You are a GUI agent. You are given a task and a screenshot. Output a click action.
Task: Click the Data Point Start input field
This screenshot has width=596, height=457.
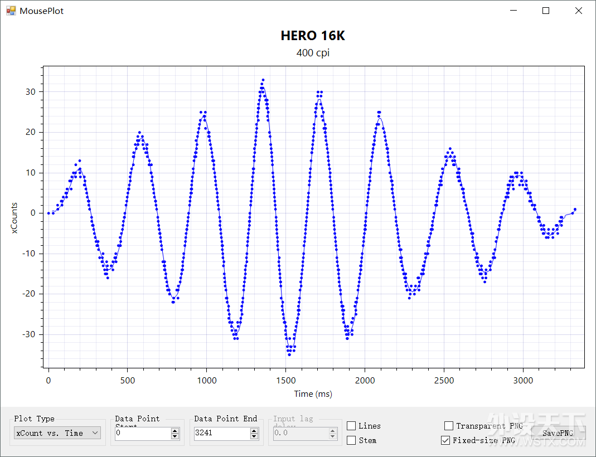pyautogui.click(x=143, y=433)
